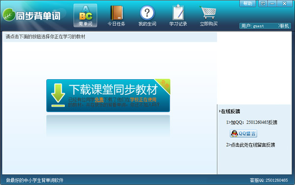
Task: Click the compact mode window button
Action: click(263, 3)
